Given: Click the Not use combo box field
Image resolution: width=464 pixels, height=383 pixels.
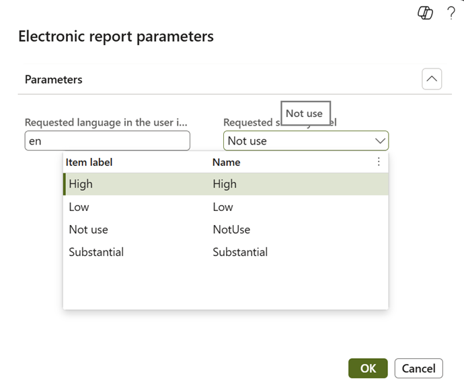Looking at the screenshot, I should (x=296, y=141).
